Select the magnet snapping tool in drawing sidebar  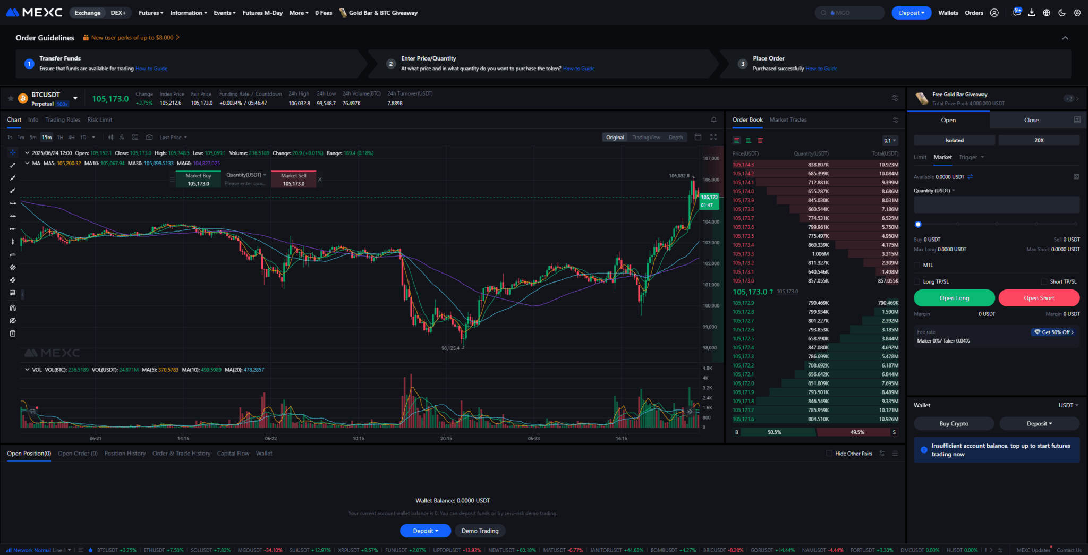coord(13,308)
